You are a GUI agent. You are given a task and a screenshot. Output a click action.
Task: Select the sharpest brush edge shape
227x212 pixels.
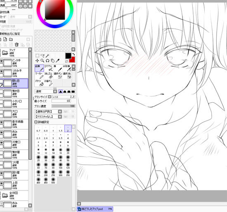pyautogui.click(x=61, y=92)
